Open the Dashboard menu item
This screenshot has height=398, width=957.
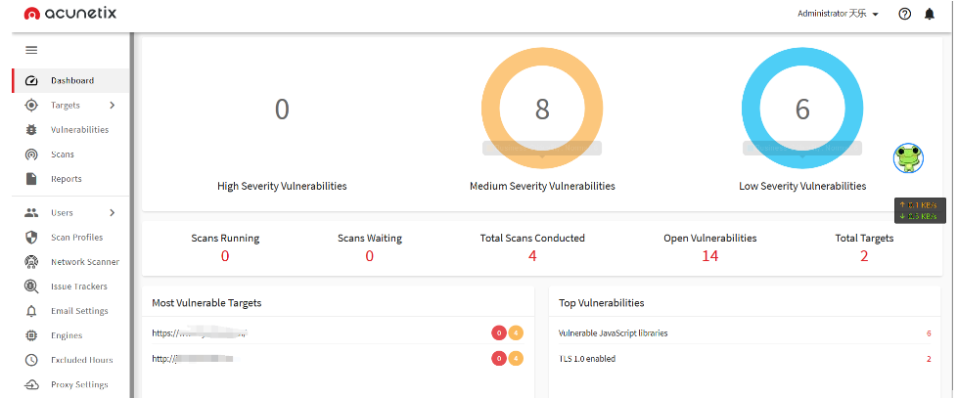[x=70, y=80]
